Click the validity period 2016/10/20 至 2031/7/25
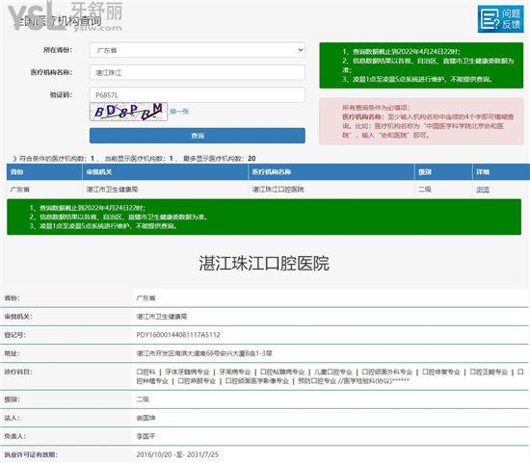 (x=177, y=455)
